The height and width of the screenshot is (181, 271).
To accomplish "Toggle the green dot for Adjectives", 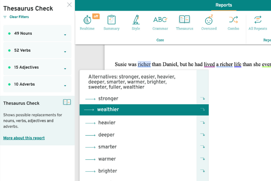I will coord(9,67).
